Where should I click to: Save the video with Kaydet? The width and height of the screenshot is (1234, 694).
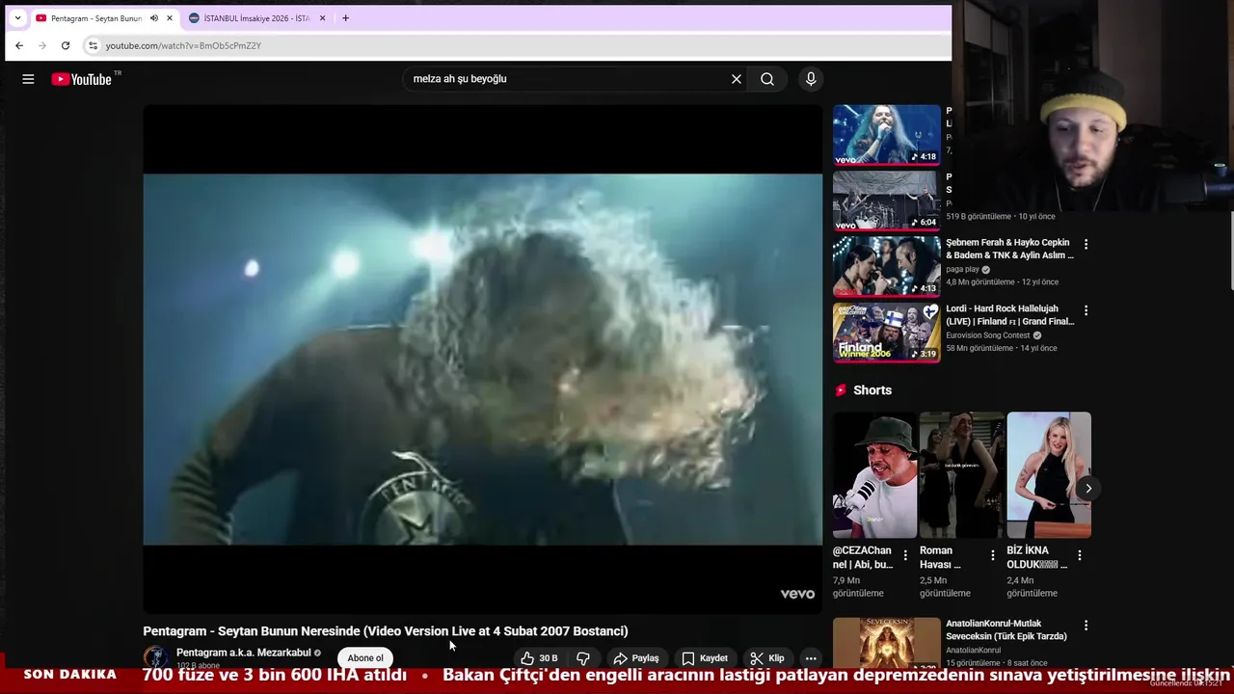pyautogui.click(x=705, y=658)
